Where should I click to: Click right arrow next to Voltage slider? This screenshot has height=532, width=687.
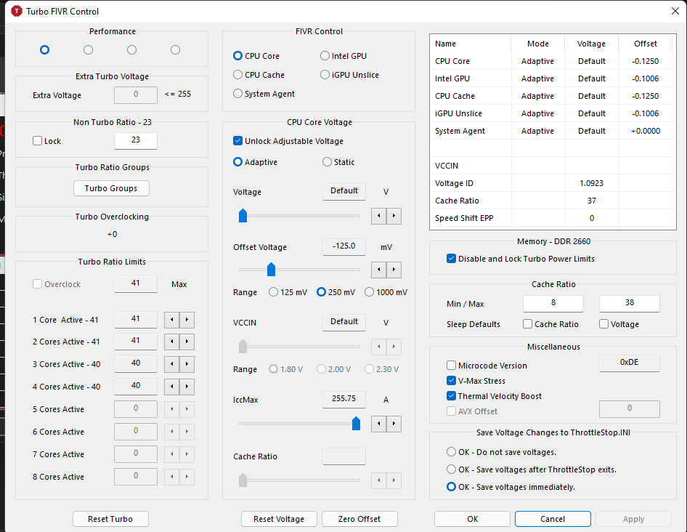tap(394, 216)
